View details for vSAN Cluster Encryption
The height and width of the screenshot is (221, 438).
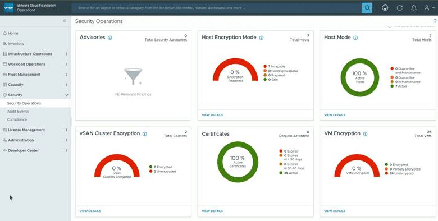90,211
